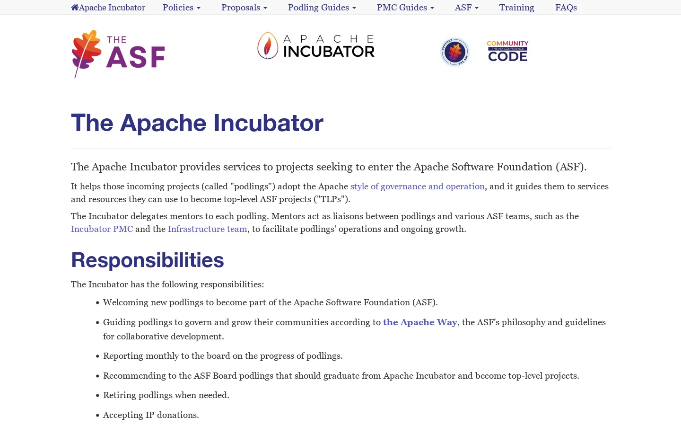Go to the Training page

click(x=516, y=8)
